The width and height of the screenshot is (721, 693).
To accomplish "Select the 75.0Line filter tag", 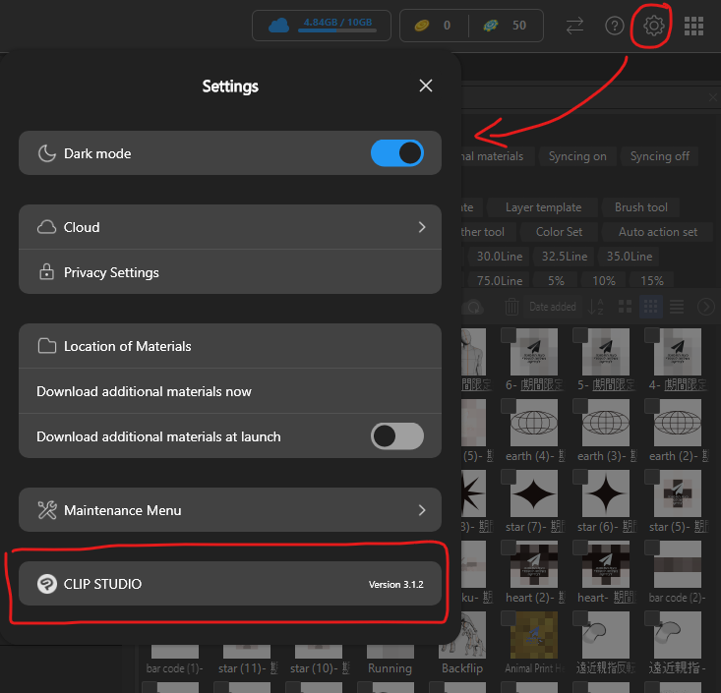I will [x=500, y=280].
